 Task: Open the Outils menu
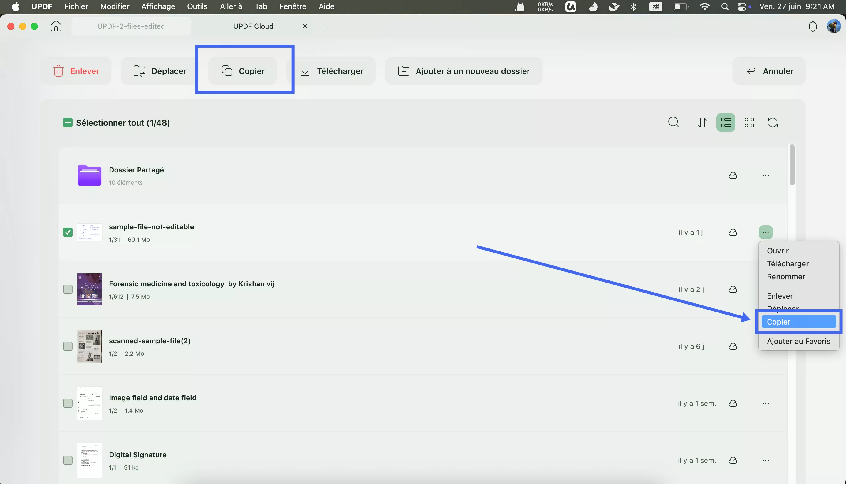tap(197, 7)
